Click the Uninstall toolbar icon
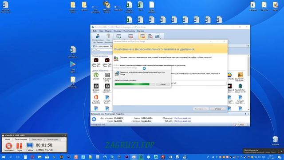Screen dimensions: 284x160 pos(130,36)
